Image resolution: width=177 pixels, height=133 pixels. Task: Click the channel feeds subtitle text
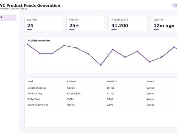coord(19,9)
